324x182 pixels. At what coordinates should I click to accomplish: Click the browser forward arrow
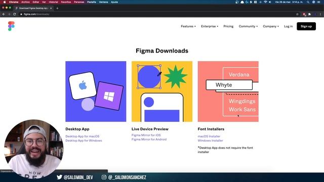click(9, 14)
